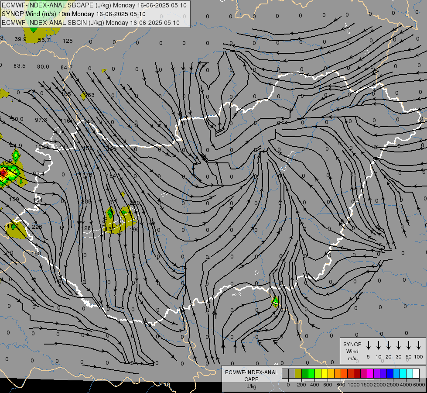Click the wind legend arrow labeled 20

click(389, 345)
